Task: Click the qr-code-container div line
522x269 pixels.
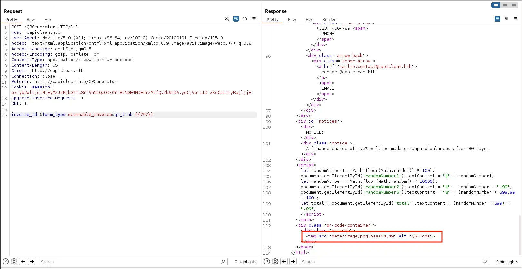Action: pos(336,225)
